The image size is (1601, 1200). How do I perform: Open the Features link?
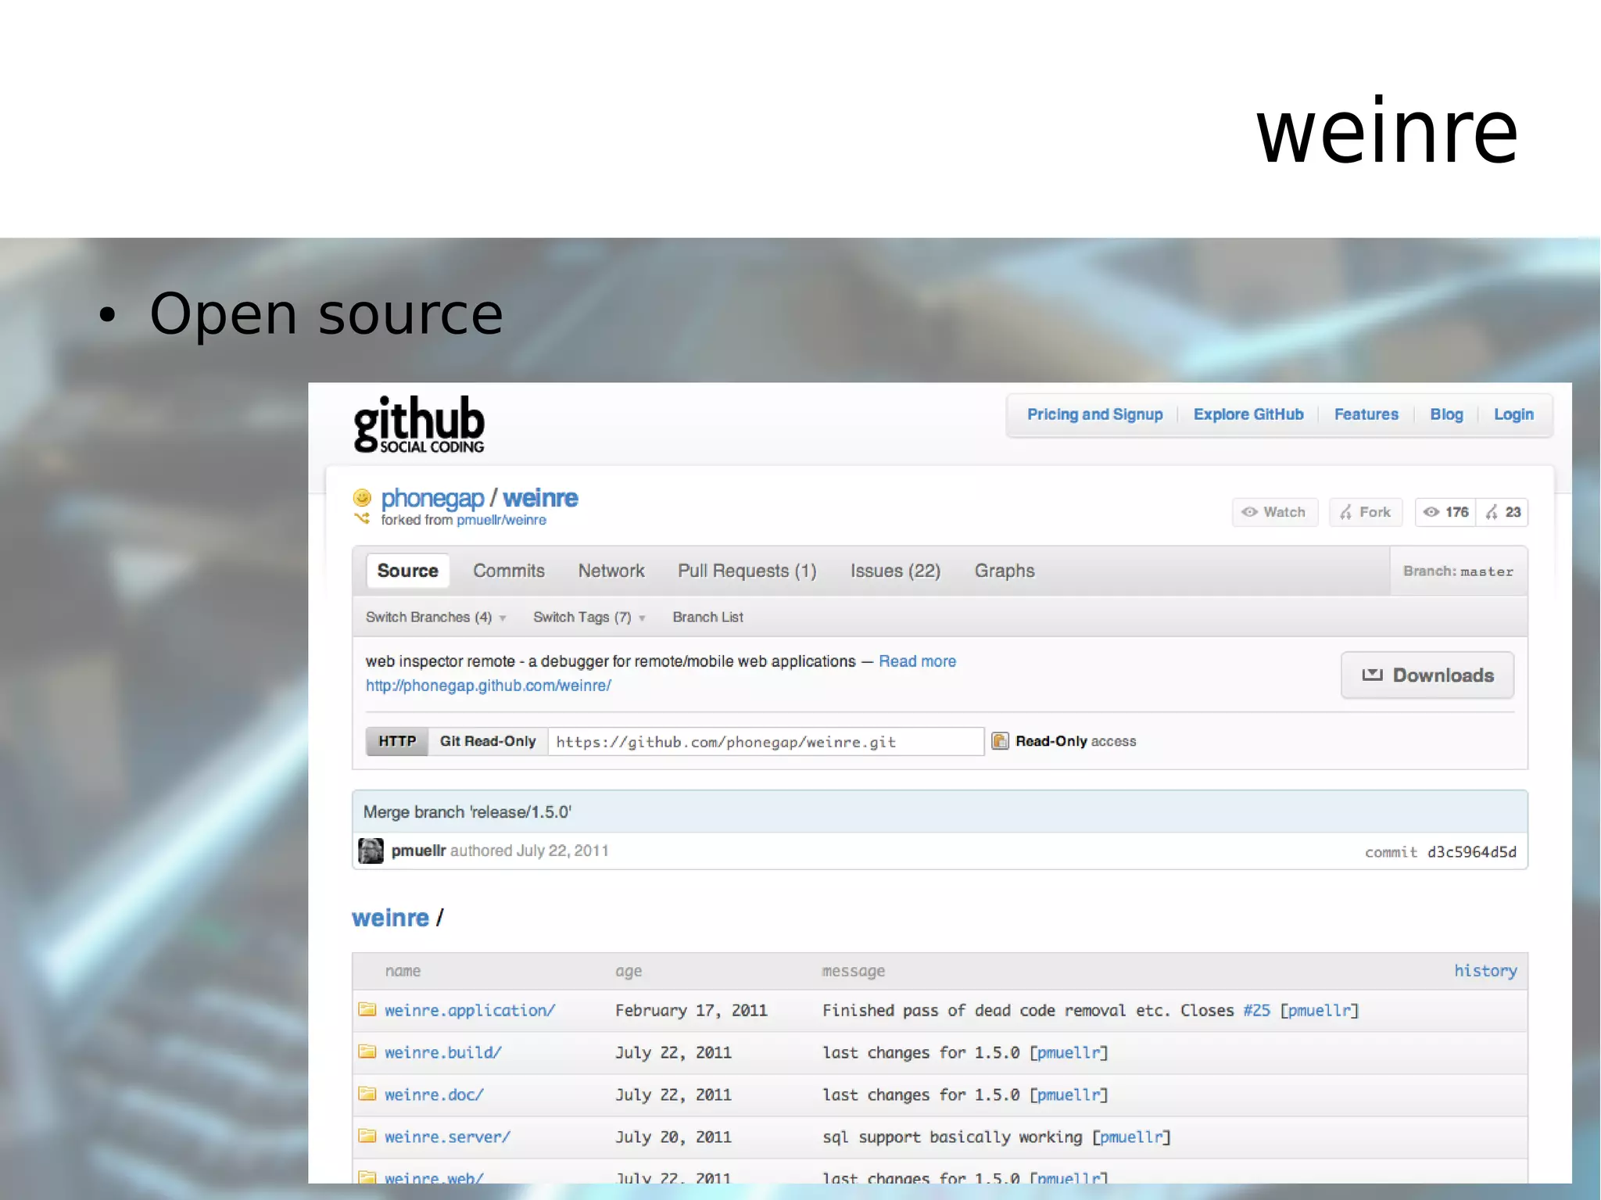1366,414
